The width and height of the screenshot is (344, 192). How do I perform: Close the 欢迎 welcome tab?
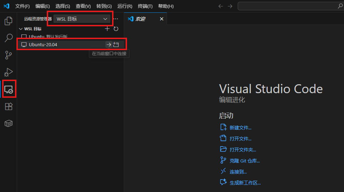coord(162,19)
